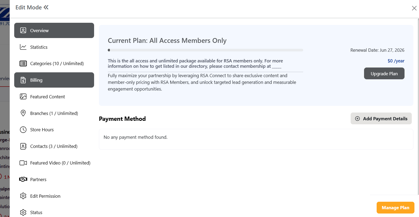Click the Branches location pin icon
The height and width of the screenshot is (217, 419).
(23, 113)
